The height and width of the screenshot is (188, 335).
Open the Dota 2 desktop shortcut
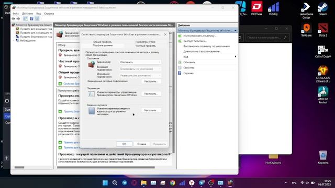point(323,30)
